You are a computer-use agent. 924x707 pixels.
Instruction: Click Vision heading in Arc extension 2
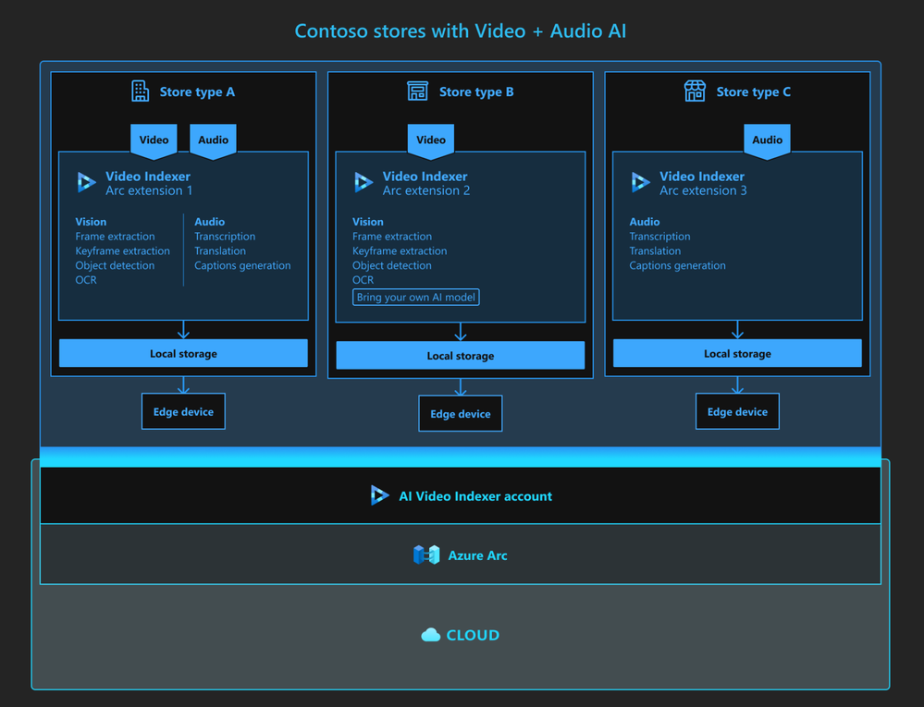coord(368,222)
